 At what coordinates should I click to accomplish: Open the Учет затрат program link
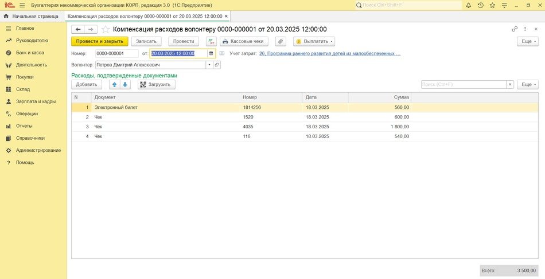pos(329,53)
